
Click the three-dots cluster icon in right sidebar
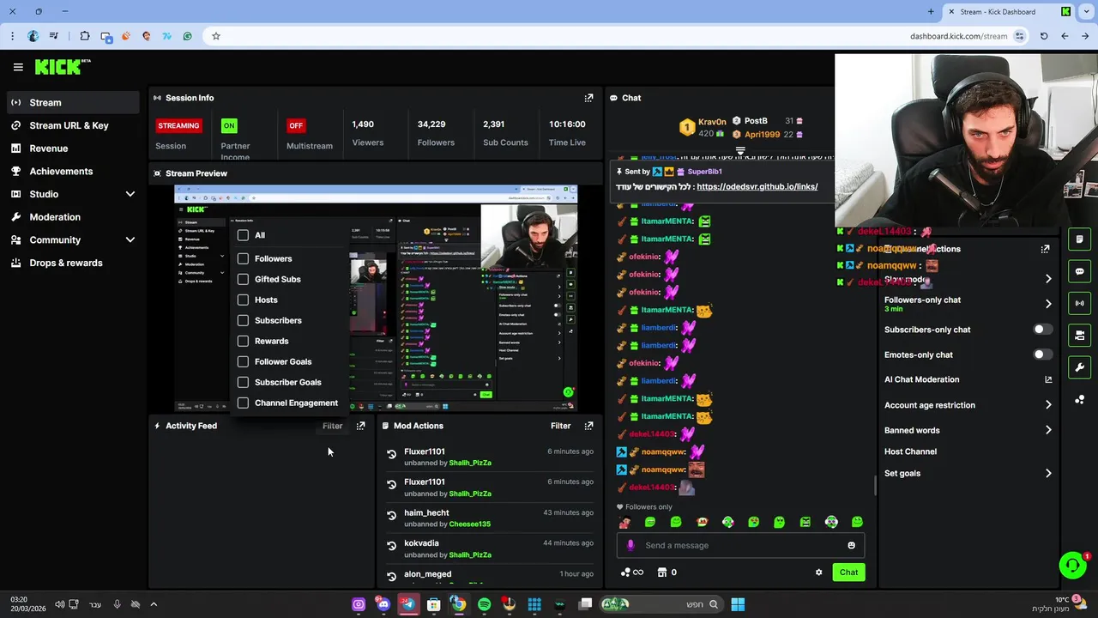tap(1079, 400)
